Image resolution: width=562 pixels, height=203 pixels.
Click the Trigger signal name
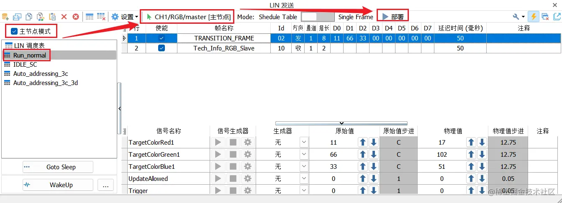(138, 190)
